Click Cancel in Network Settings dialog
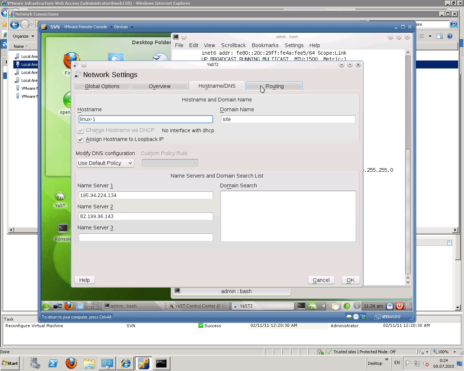Image resolution: width=464 pixels, height=371 pixels. coord(321,280)
